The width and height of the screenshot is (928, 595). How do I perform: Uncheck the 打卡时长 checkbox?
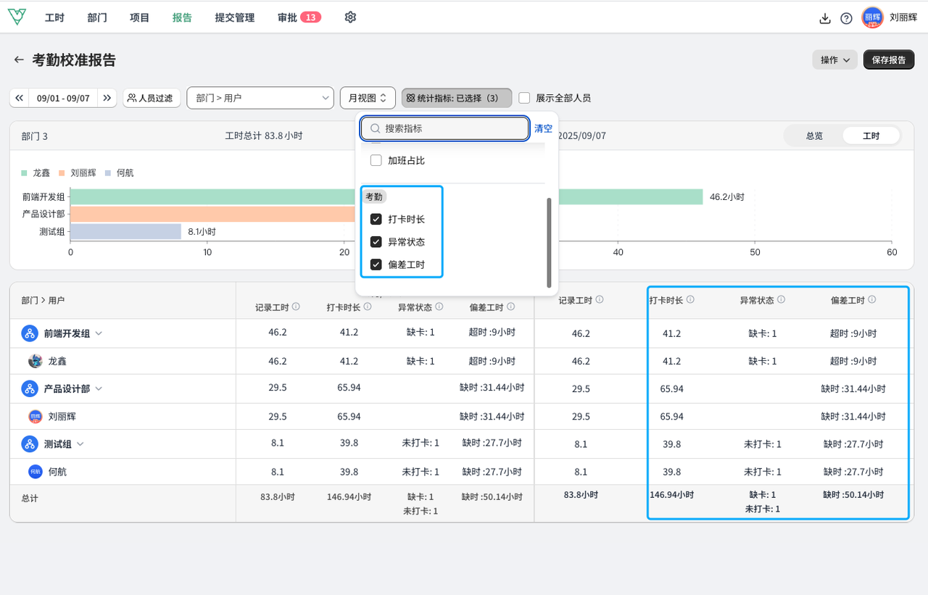376,219
